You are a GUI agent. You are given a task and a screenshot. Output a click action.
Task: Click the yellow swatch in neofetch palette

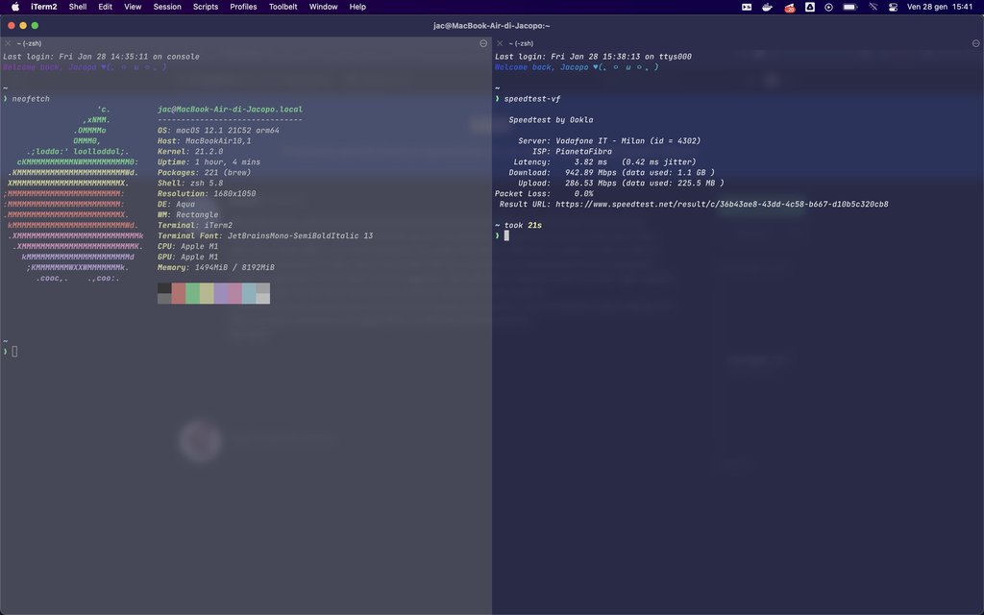[208, 293]
